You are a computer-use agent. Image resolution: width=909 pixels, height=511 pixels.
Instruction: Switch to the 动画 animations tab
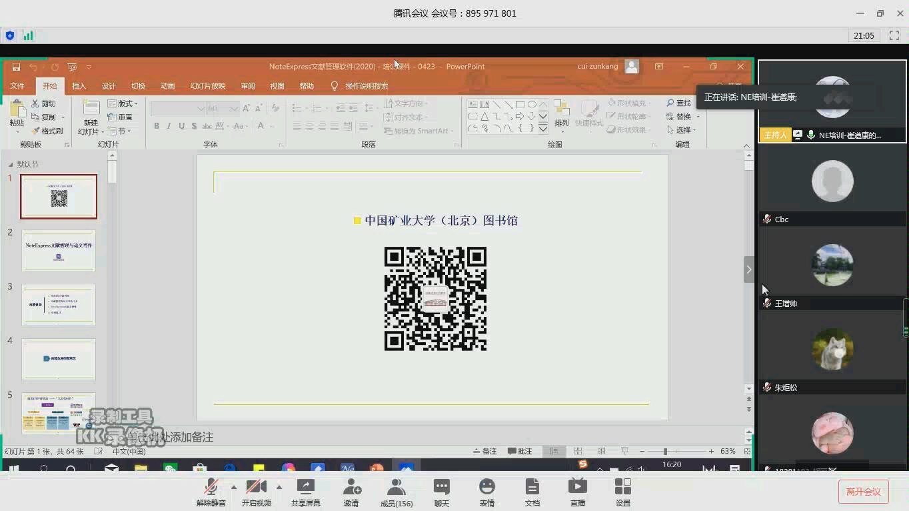(x=167, y=86)
